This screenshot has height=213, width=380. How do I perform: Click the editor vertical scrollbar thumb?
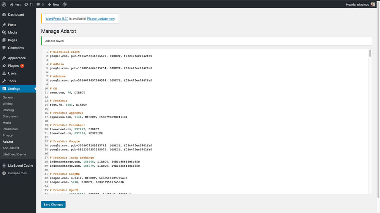(x=370, y=53)
